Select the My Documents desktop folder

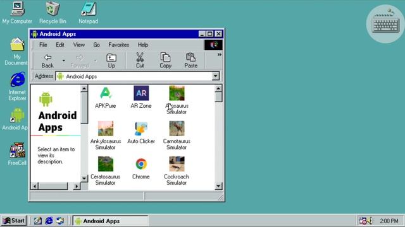click(x=16, y=51)
